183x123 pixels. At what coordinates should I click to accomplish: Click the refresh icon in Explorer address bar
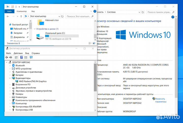(62, 16)
